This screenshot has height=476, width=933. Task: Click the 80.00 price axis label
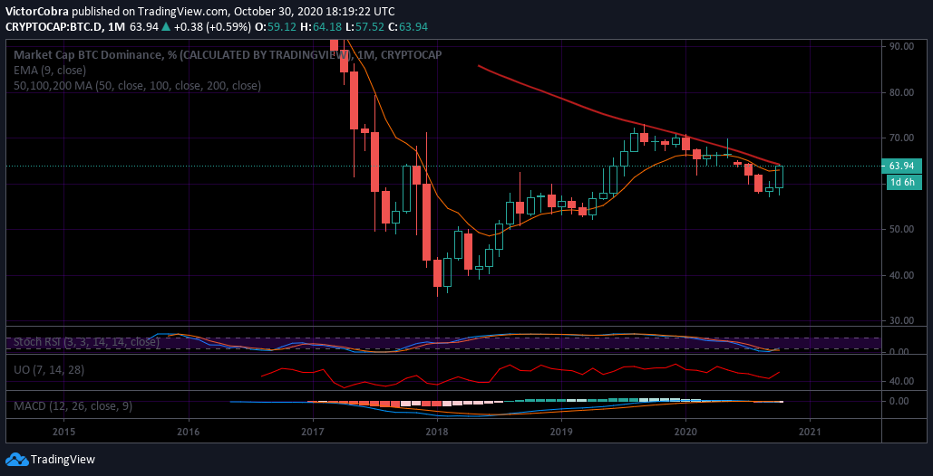click(901, 92)
